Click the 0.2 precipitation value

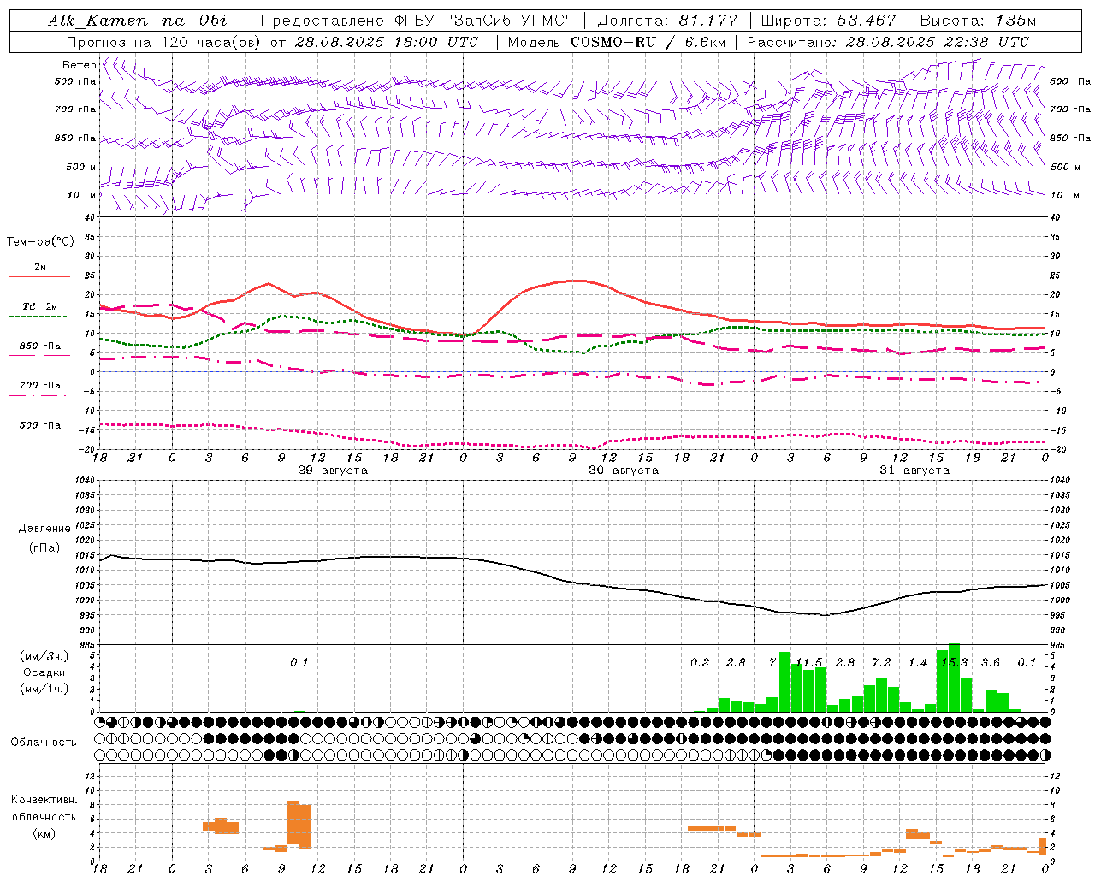700,663
